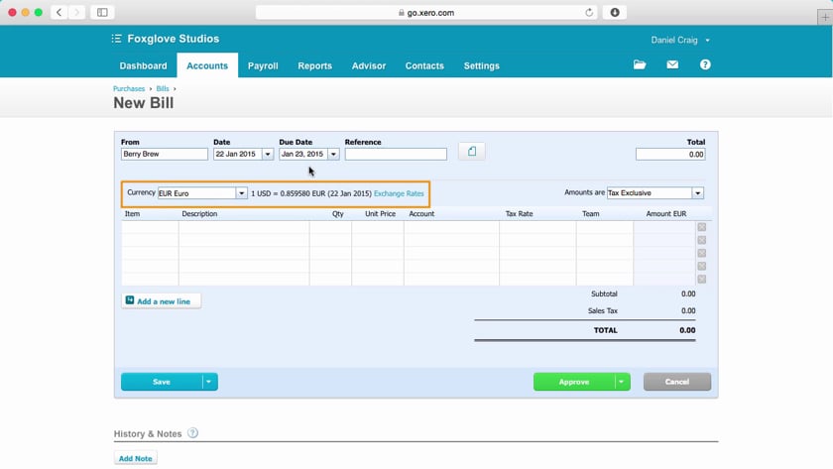Click the Add Note button
833x469 pixels.
pos(136,458)
